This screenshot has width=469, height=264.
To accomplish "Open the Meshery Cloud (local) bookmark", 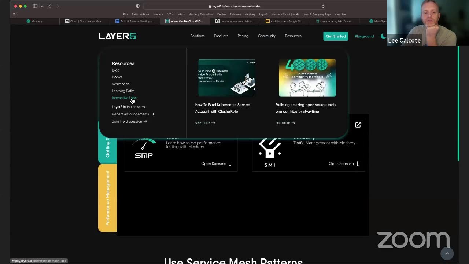I will [285, 14].
